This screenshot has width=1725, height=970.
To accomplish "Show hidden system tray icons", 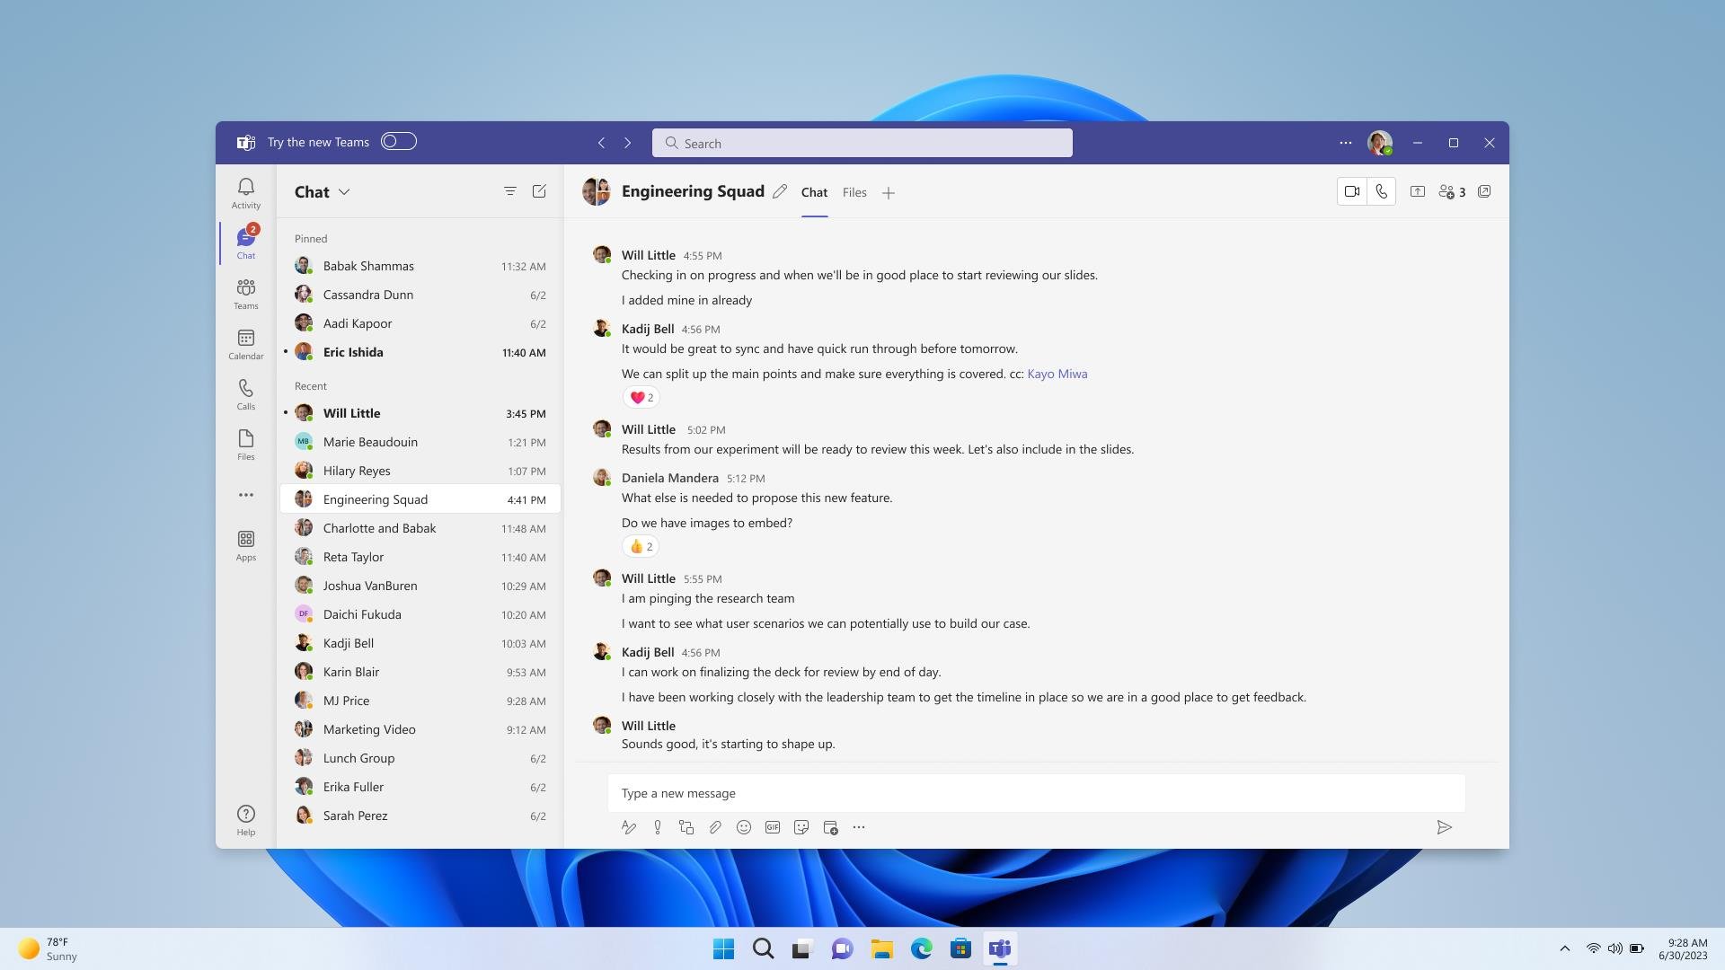I will (x=1564, y=948).
